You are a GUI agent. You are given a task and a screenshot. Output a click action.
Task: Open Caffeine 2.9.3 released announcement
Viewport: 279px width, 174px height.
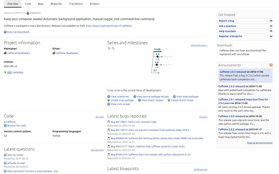233,72
